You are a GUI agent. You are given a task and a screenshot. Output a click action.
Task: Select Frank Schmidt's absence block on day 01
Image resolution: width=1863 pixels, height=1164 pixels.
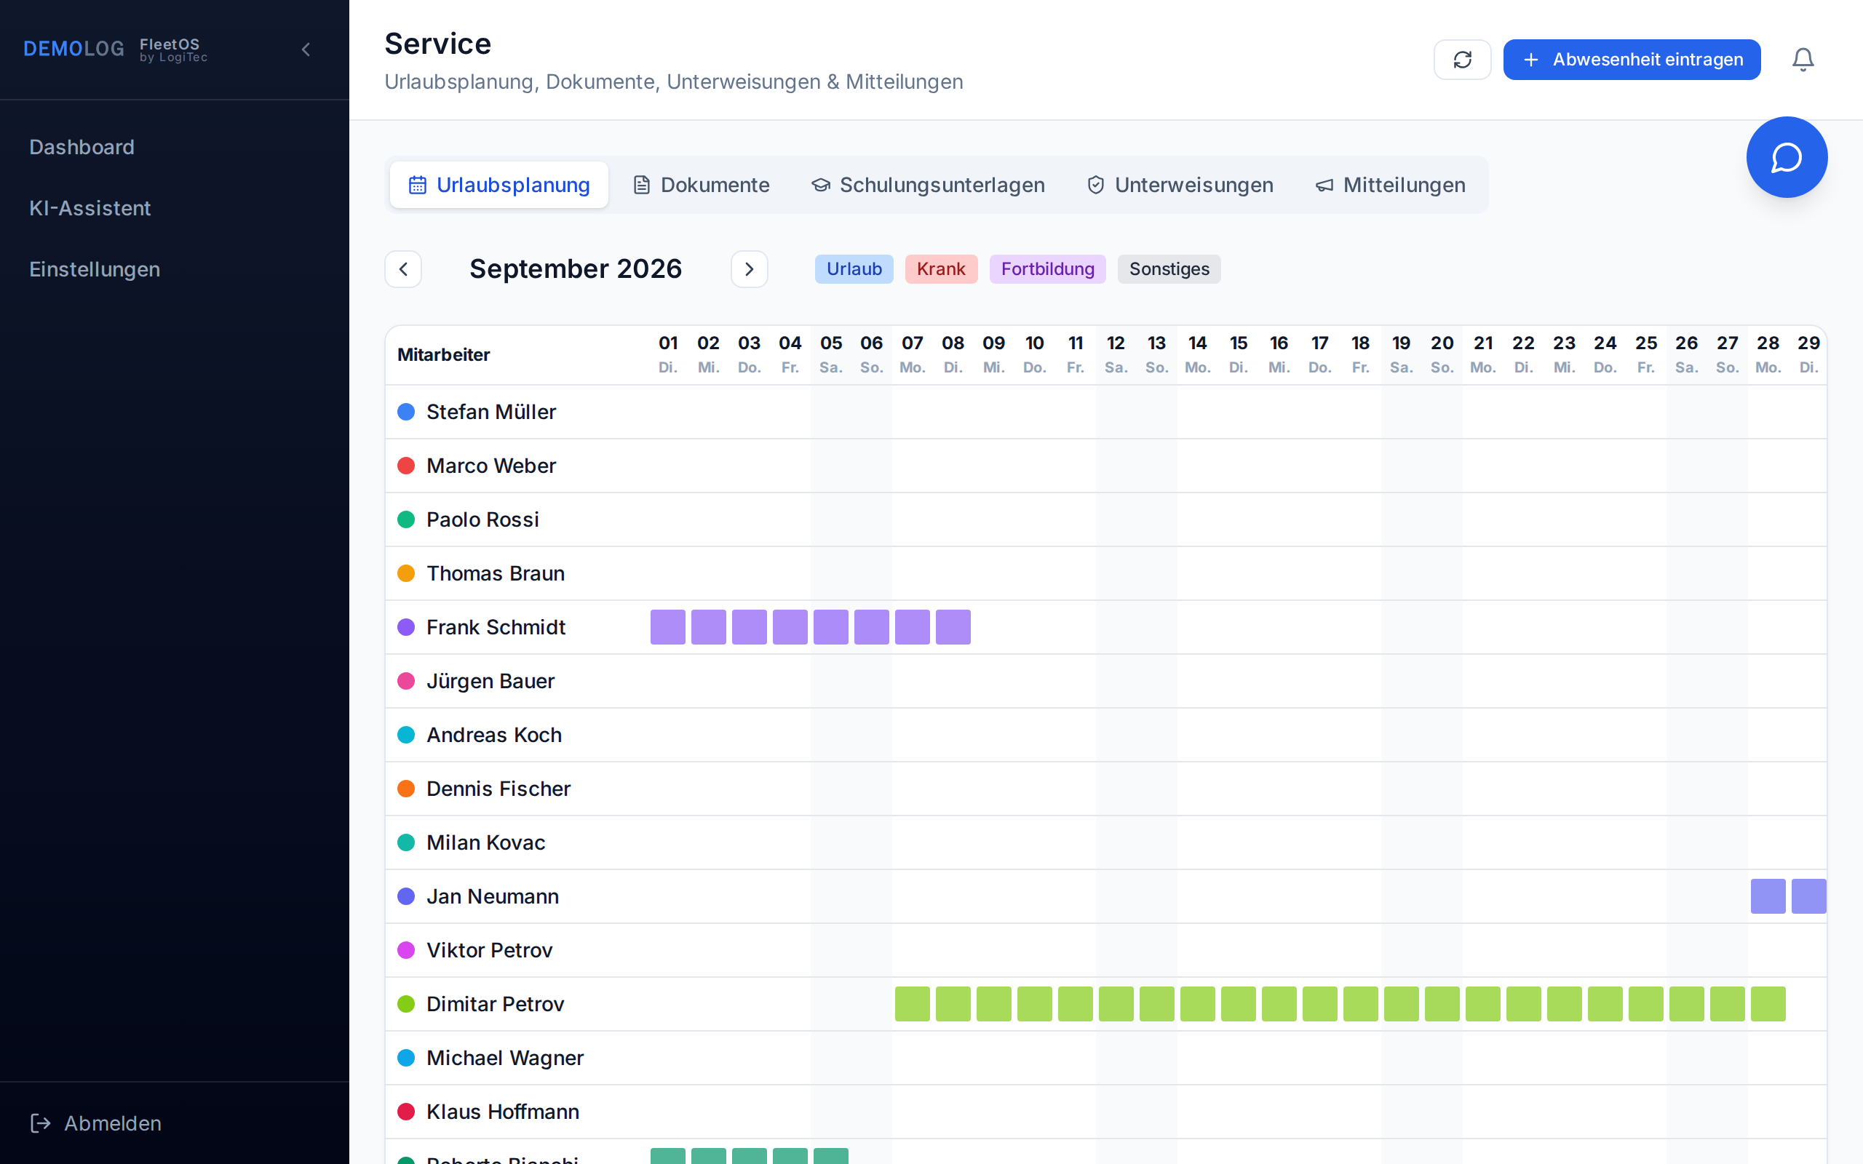tap(667, 627)
